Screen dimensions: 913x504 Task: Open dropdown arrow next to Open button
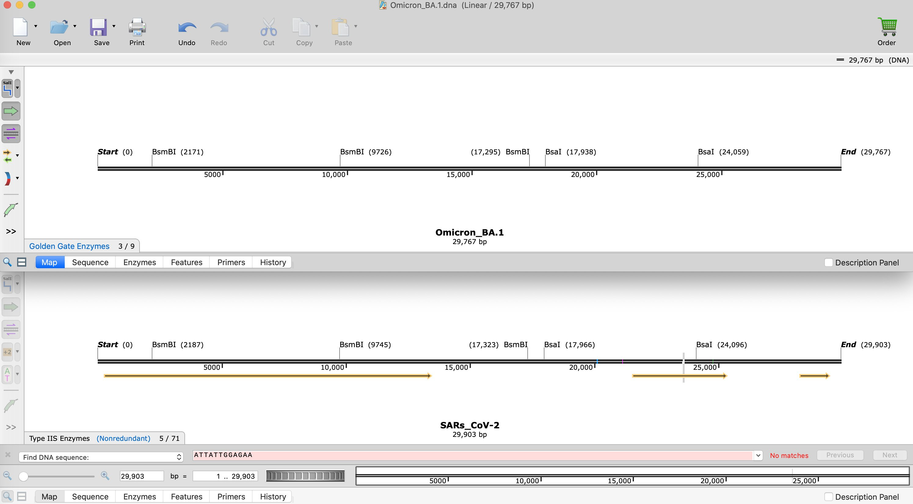(75, 26)
